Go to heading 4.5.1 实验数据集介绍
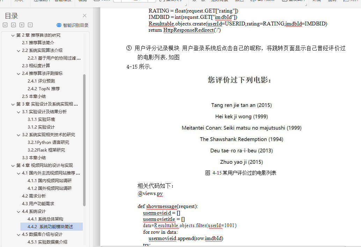361x247 pixels. pyautogui.click(x=47, y=242)
